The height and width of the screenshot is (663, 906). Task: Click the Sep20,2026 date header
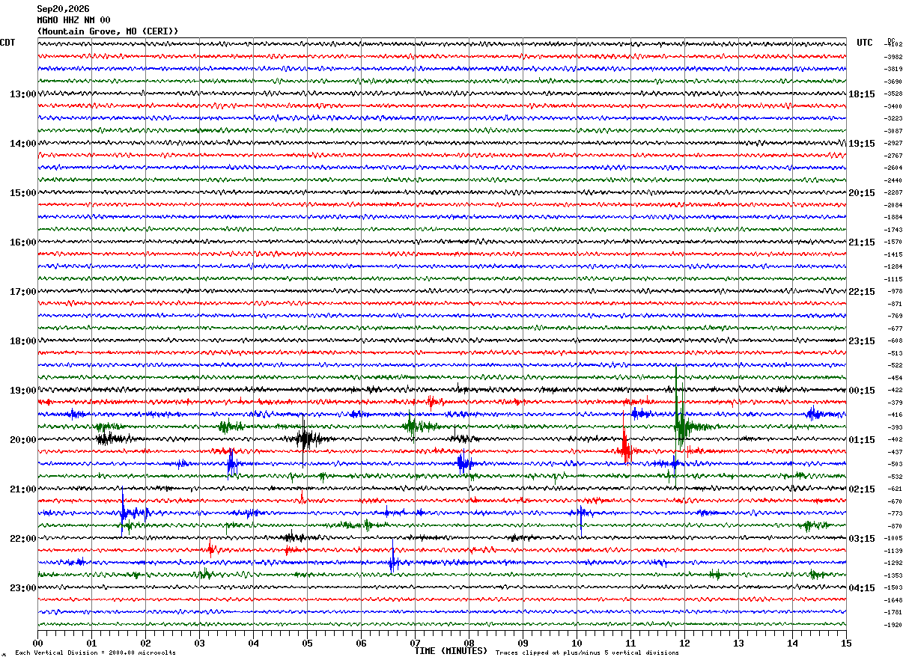click(63, 9)
